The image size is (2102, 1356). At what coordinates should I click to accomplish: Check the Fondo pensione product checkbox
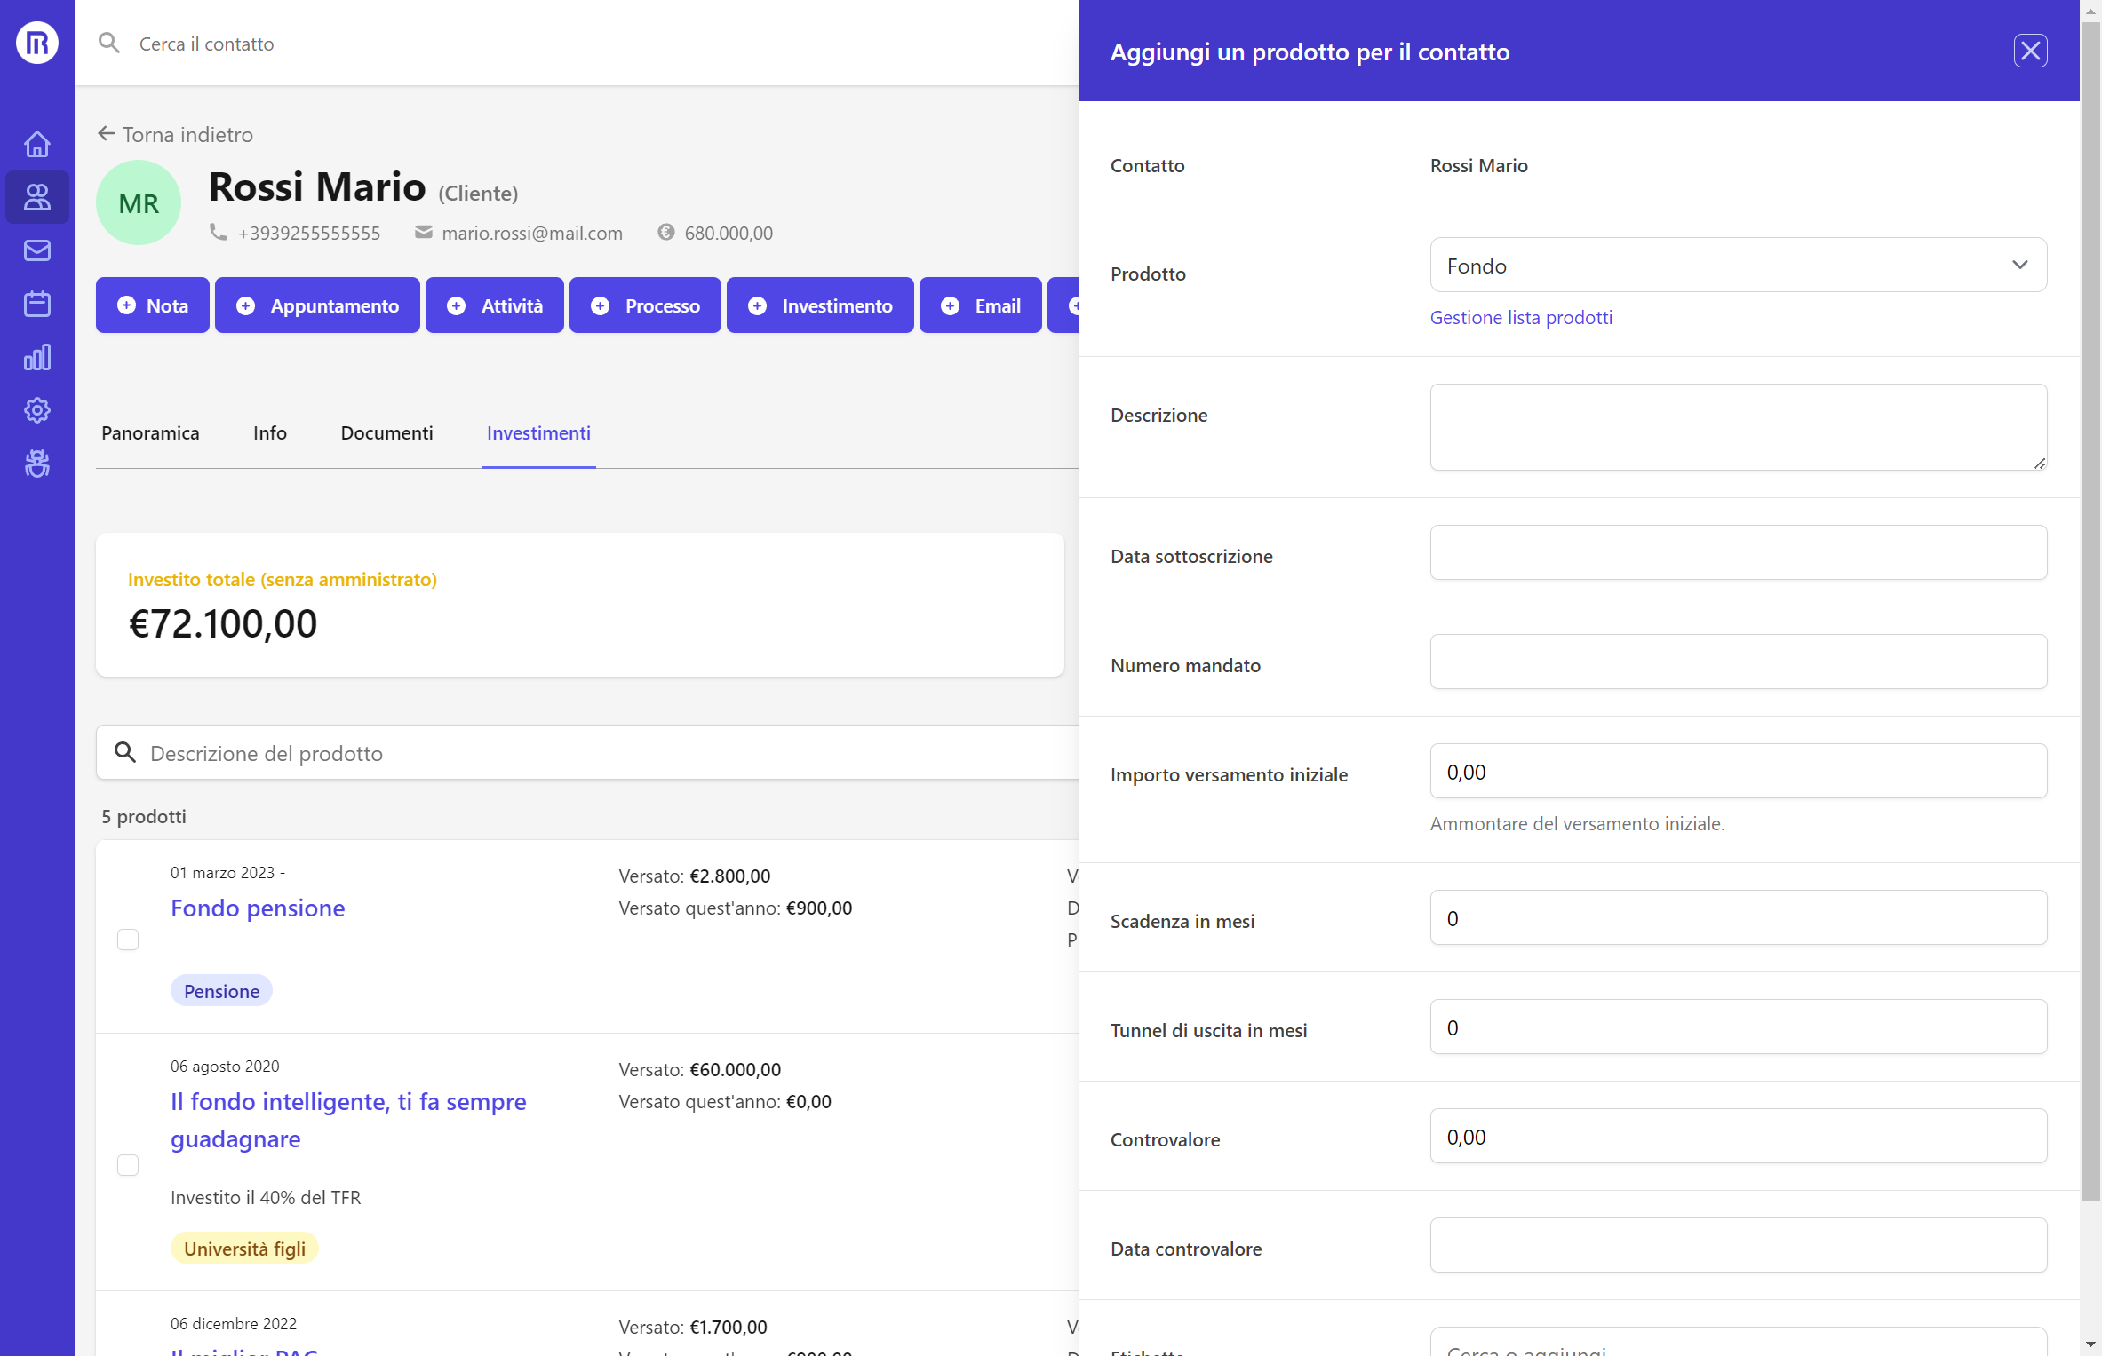(128, 939)
